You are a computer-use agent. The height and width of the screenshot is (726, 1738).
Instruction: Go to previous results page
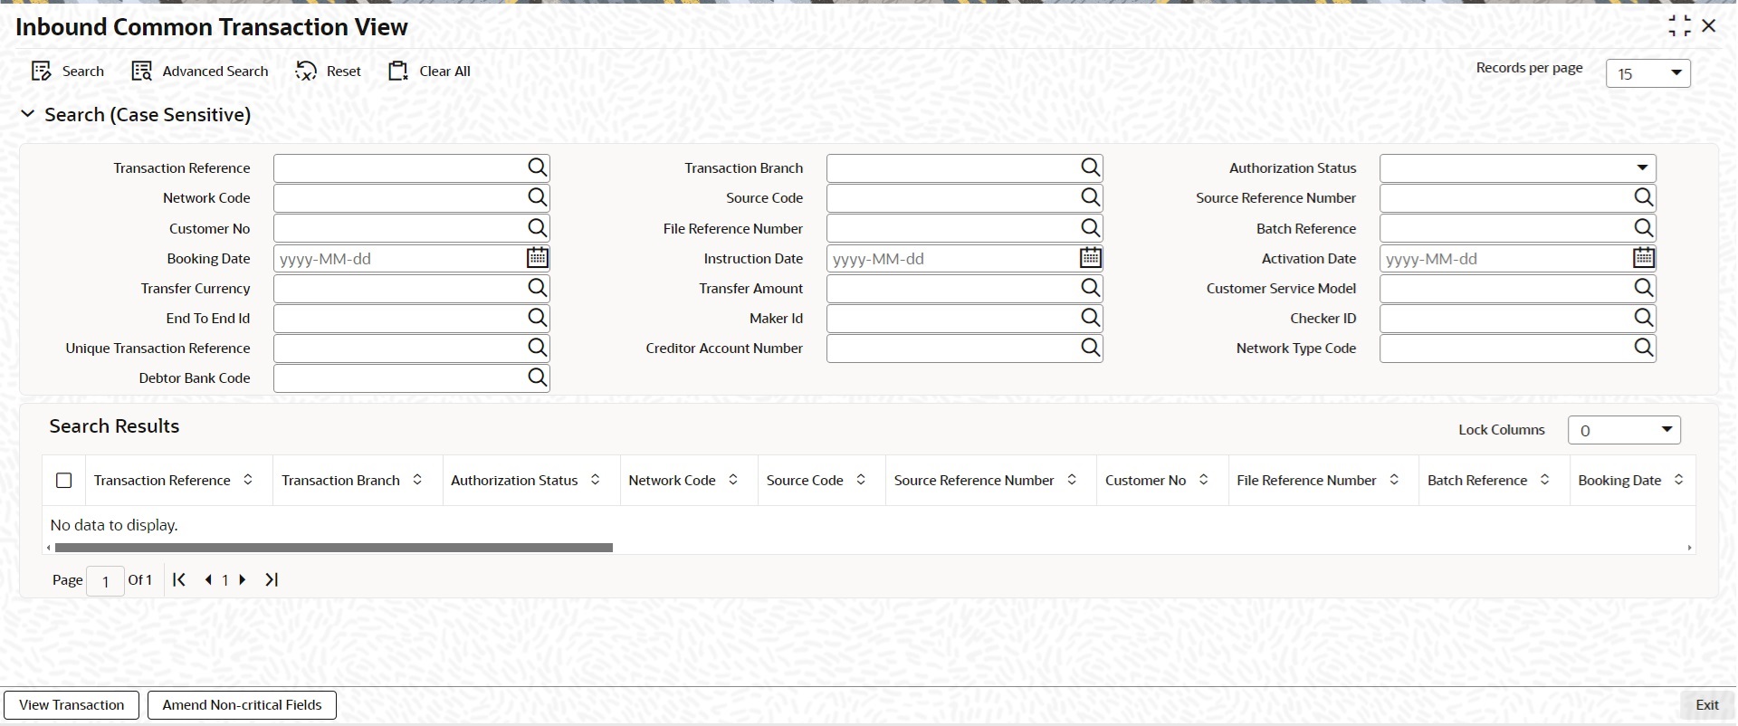coord(208,579)
